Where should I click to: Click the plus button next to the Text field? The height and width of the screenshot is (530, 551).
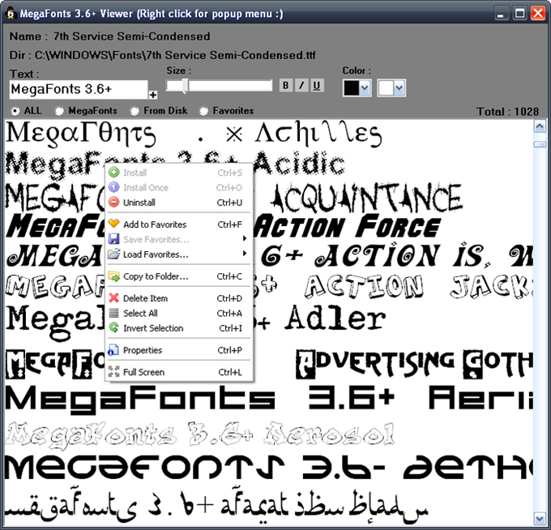(153, 95)
